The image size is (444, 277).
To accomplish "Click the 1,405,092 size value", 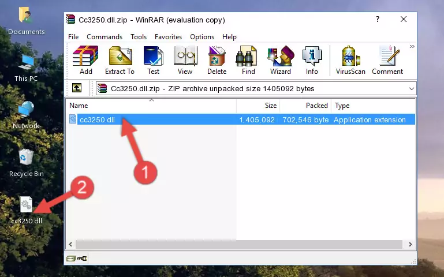I will pyautogui.click(x=257, y=119).
